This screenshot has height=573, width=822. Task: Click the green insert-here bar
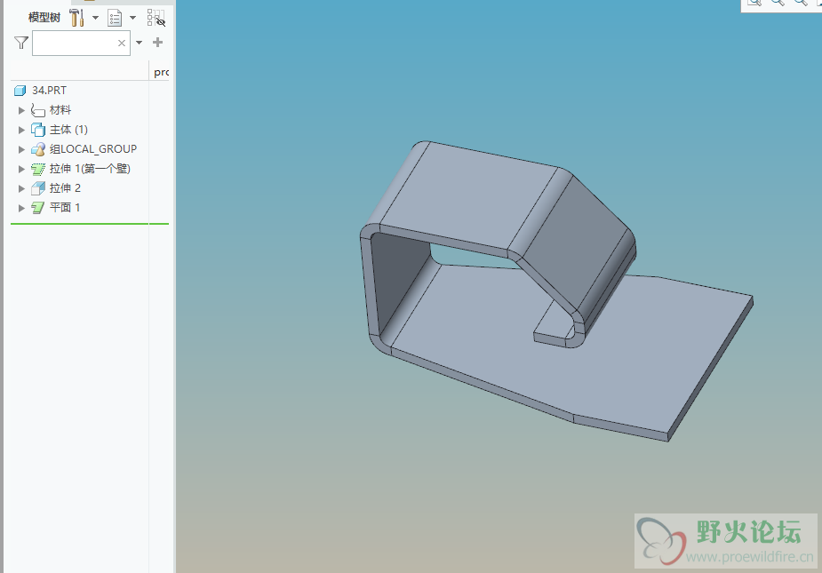90,224
